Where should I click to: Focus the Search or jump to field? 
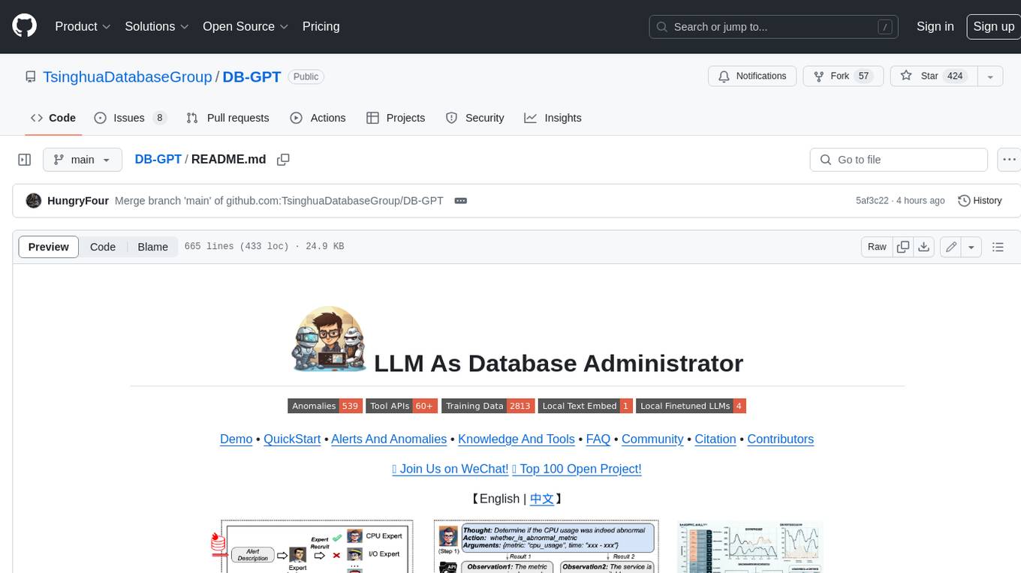(774, 27)
